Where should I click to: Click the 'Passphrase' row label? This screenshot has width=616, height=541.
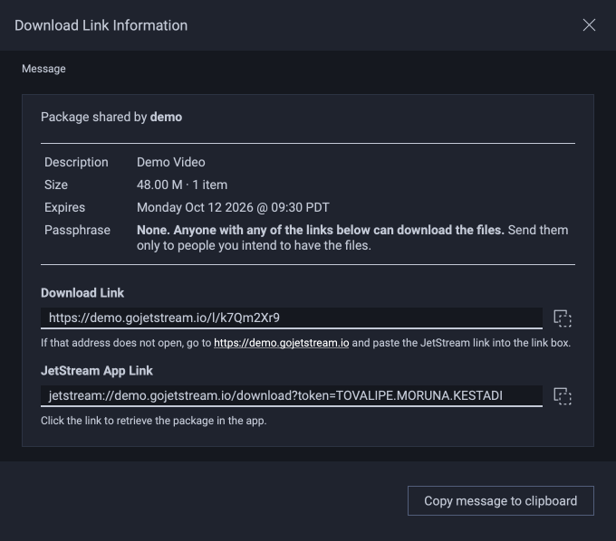click(77, 230)
